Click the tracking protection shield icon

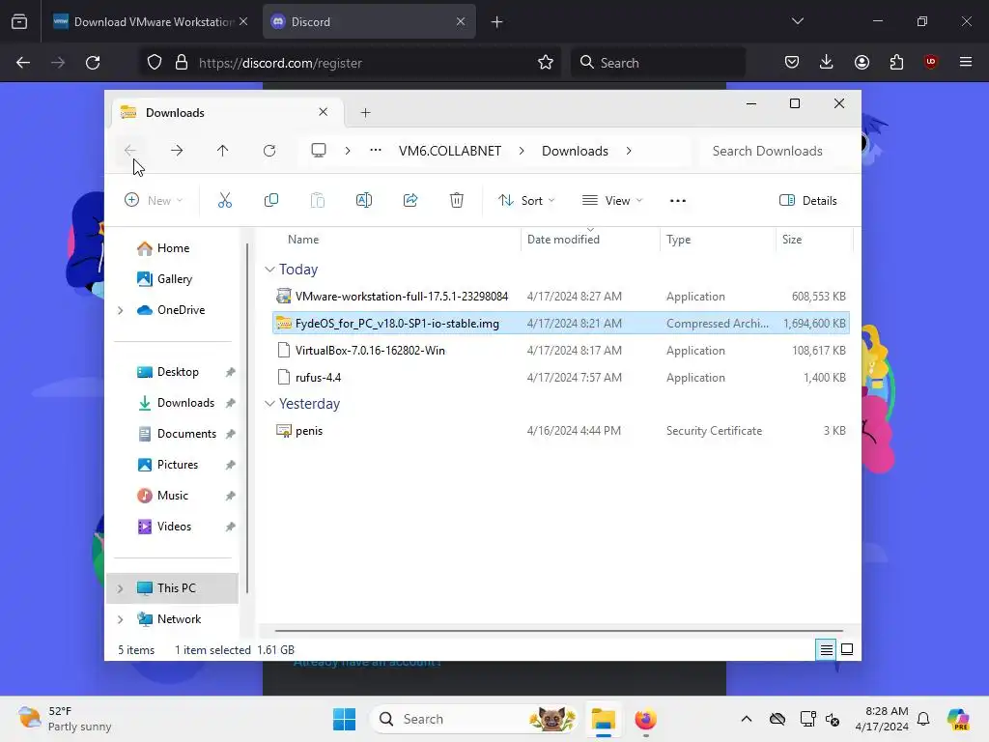[155, 63]
